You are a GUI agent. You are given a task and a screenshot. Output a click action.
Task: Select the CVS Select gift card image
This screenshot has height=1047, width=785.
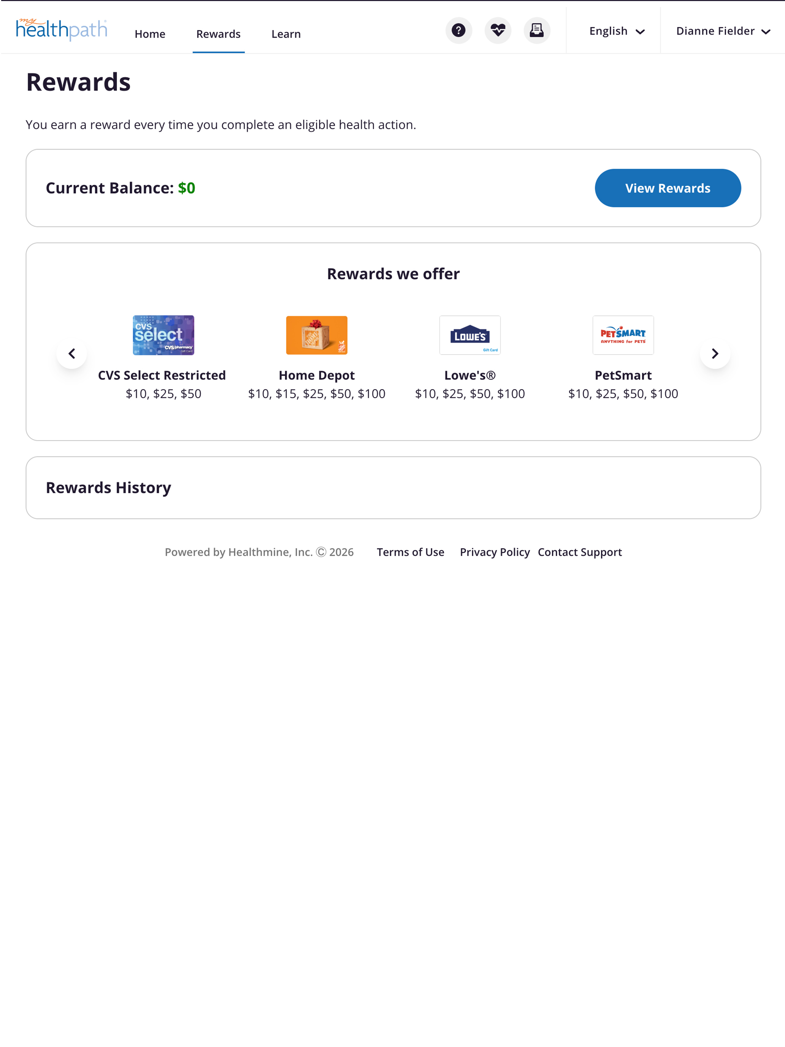pyautogui.click(x=163, y=335)
